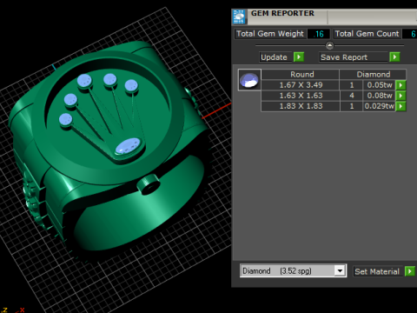Click the green arrow next to Save Report
The image size is (417, 313).
pyautogui.click(x=394, y=57)
